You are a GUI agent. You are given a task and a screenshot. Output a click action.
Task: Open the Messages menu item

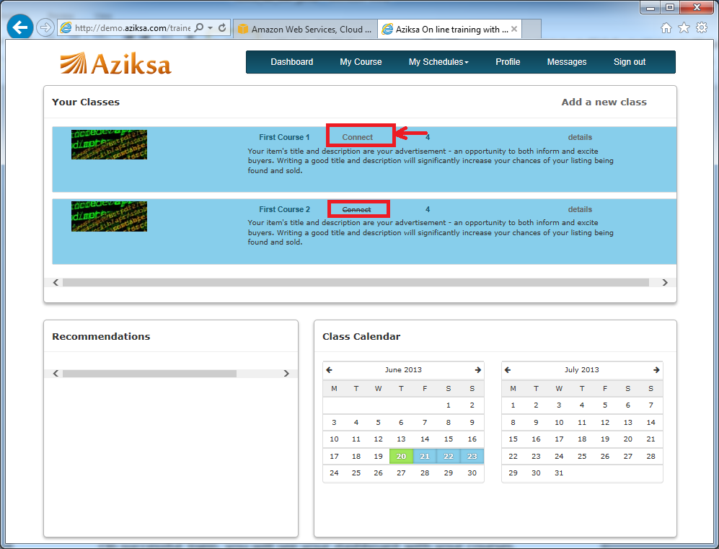(x=566, y=62)
